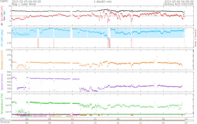Click the 'density < 1' legend entry

coord(71,116)
